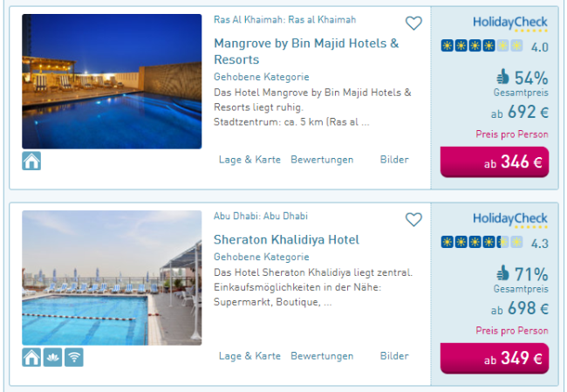Click the lotus spa icon under the Sheraton photo
The width and height of the screenshot is (567, 392).
[x=53, y=357]
